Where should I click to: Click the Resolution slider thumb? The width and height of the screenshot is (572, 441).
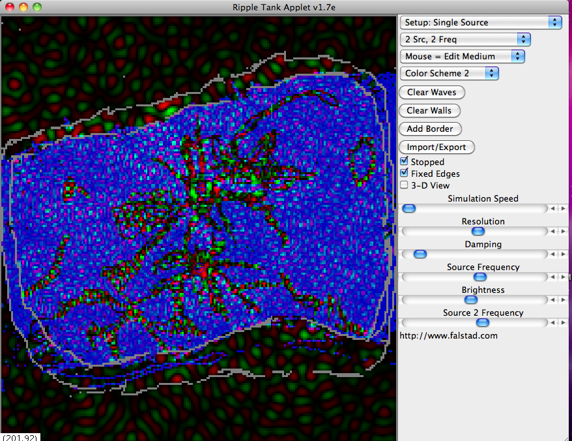478,232
